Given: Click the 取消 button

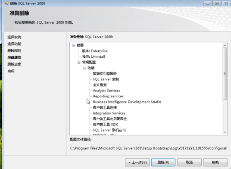Looking at the screenshot, I should 189,163.
